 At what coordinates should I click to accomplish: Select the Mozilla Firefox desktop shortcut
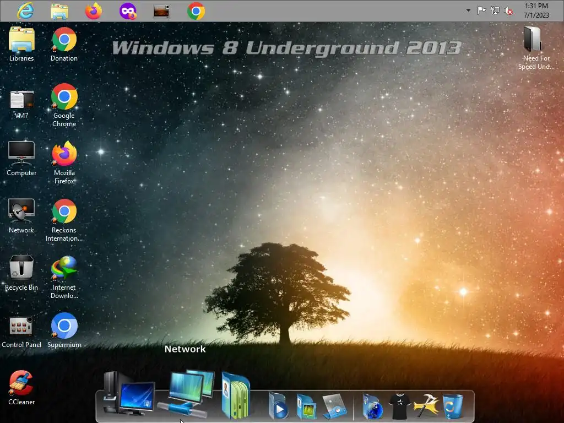click(64, 162)
